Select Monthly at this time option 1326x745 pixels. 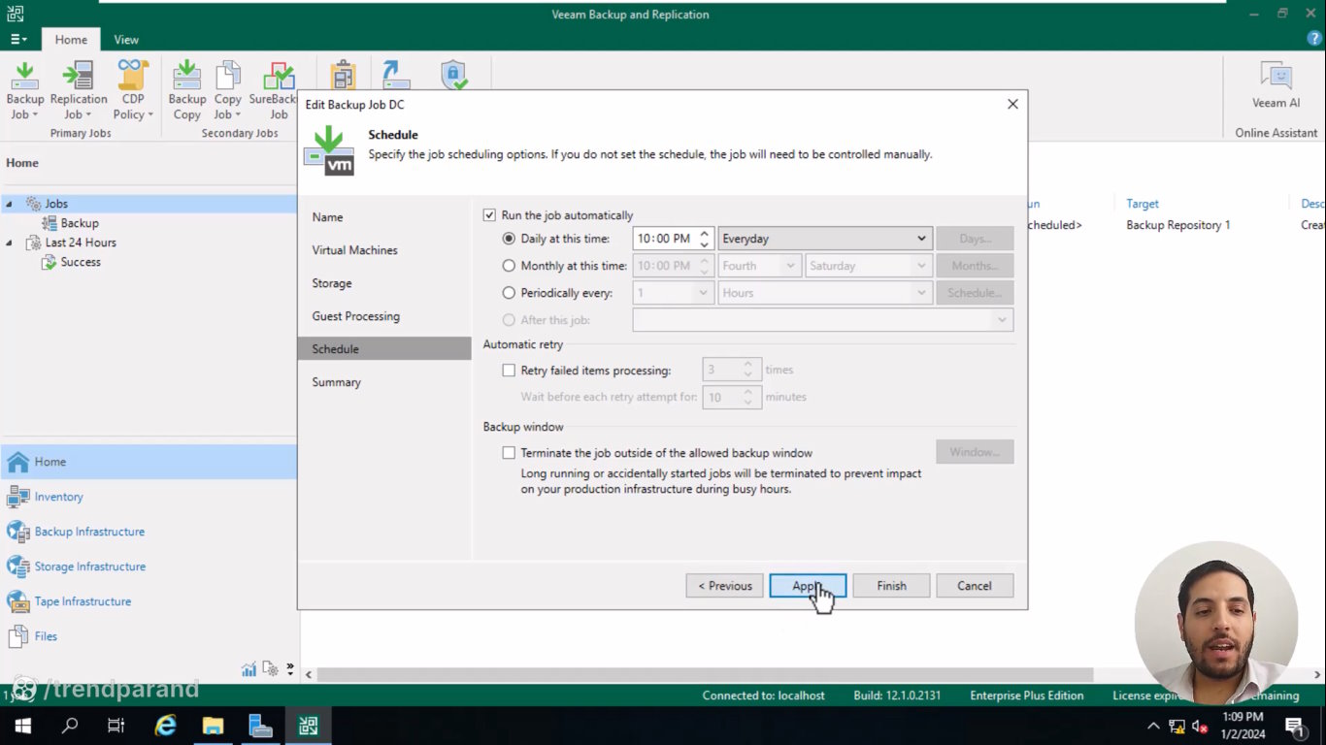pyautogui.click(x=509, y=266)
